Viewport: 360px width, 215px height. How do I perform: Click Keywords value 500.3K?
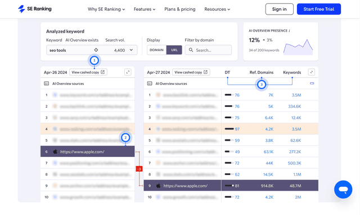(x=295, y=163)
